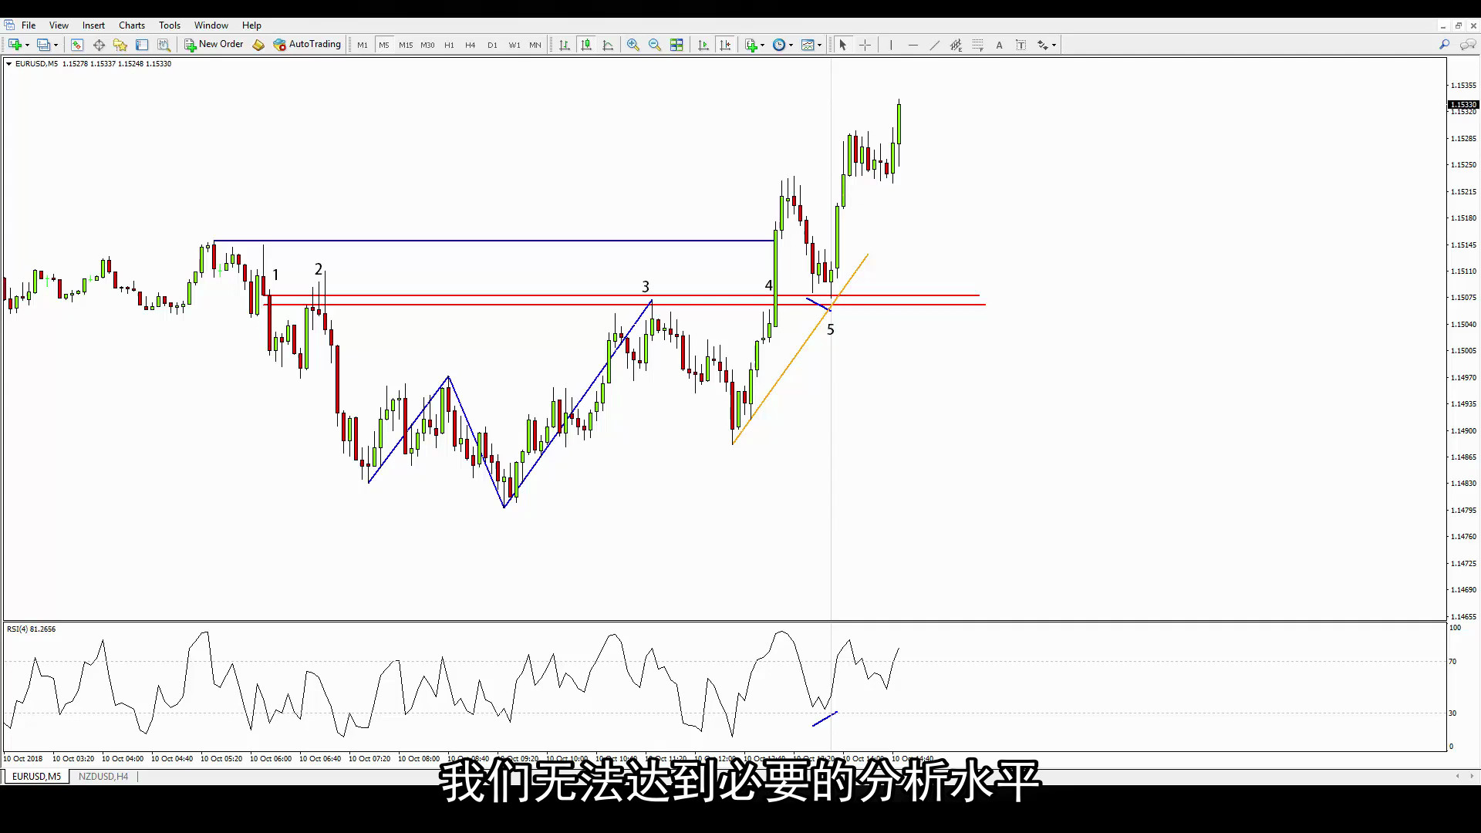The width and height of the screenshot is (1481, 833).
Task: Click the Profiles icon
Action: 44,45
